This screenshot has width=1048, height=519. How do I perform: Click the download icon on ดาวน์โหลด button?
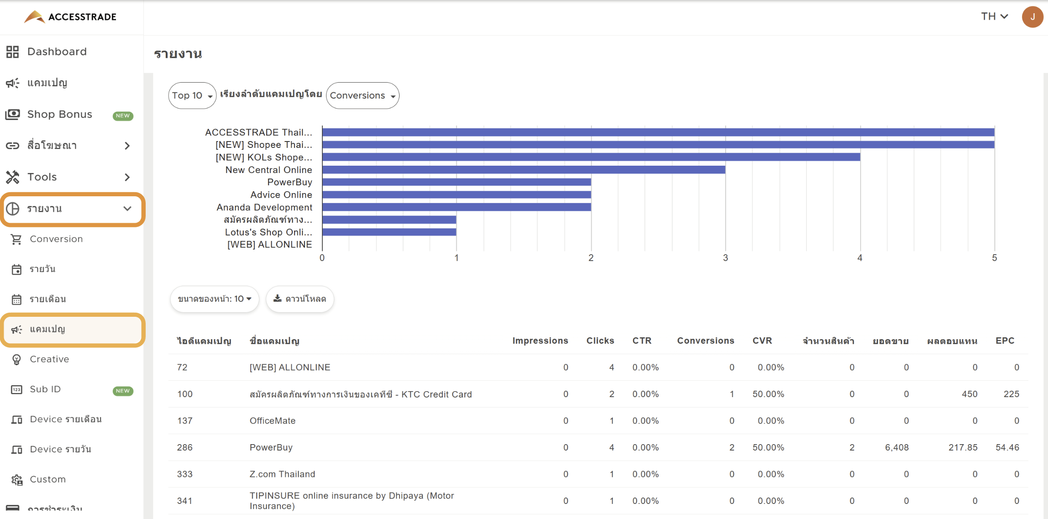pos(277,299)
